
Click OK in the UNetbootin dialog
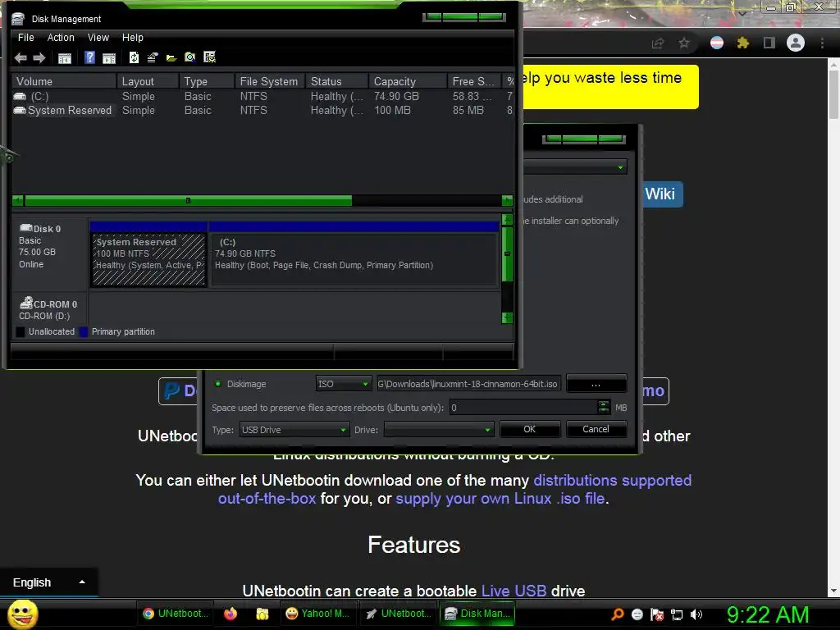(529, 429)
